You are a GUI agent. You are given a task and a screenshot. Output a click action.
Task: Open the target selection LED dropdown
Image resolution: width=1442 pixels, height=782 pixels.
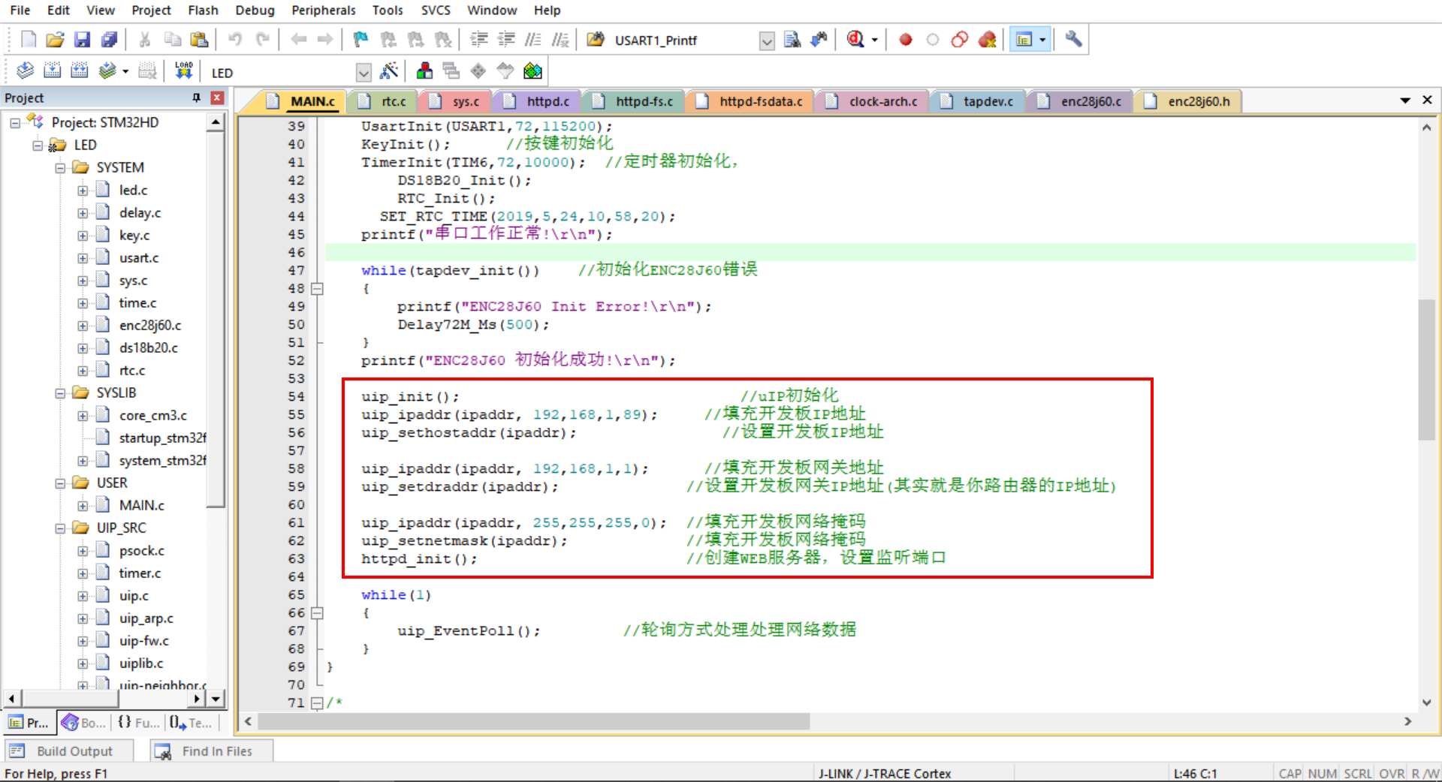click(x=364, y=73)
